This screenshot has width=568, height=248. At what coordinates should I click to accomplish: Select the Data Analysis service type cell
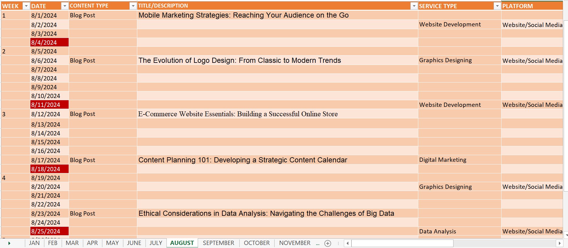click(460, 231)
